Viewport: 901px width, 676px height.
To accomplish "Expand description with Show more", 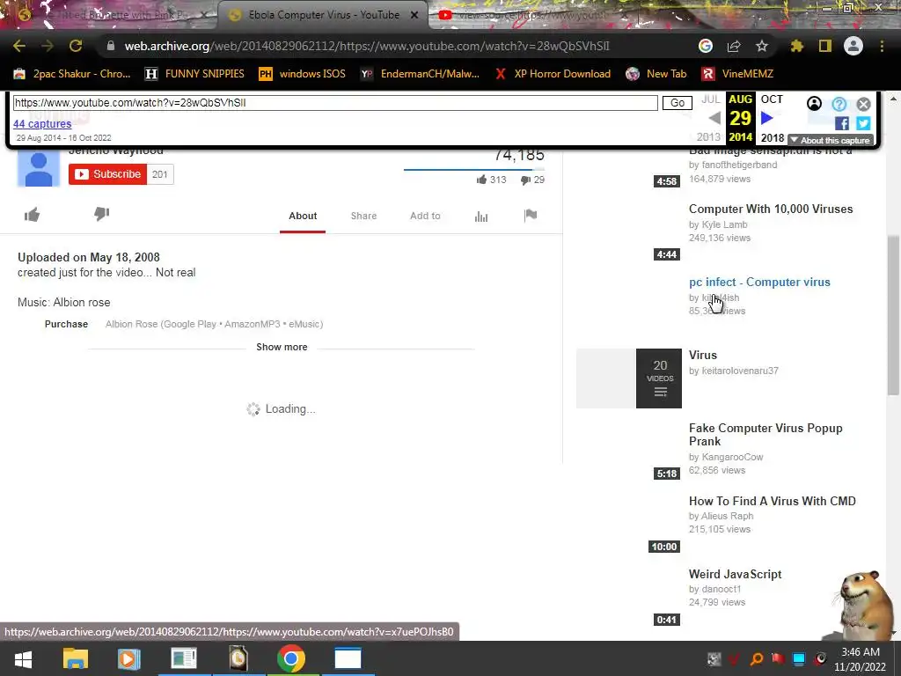I will 282,347.
